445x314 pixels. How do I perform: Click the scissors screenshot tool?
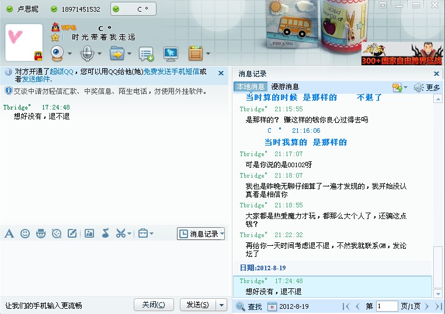(x=120, y=234)
